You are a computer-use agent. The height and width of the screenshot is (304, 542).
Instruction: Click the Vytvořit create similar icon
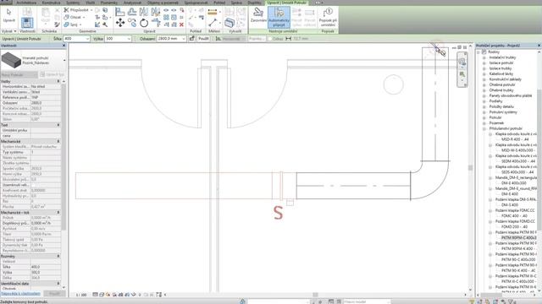[x=230, y=23]
